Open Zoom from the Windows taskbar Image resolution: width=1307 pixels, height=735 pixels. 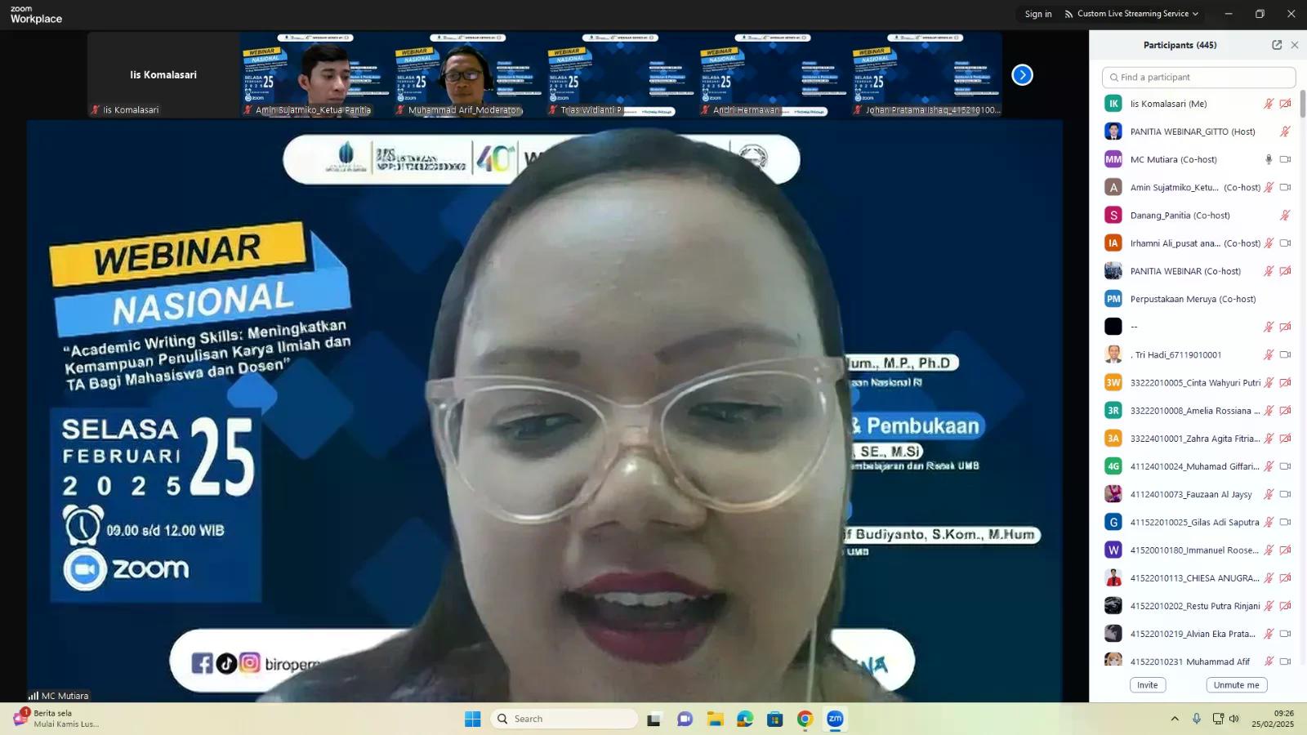835,719
